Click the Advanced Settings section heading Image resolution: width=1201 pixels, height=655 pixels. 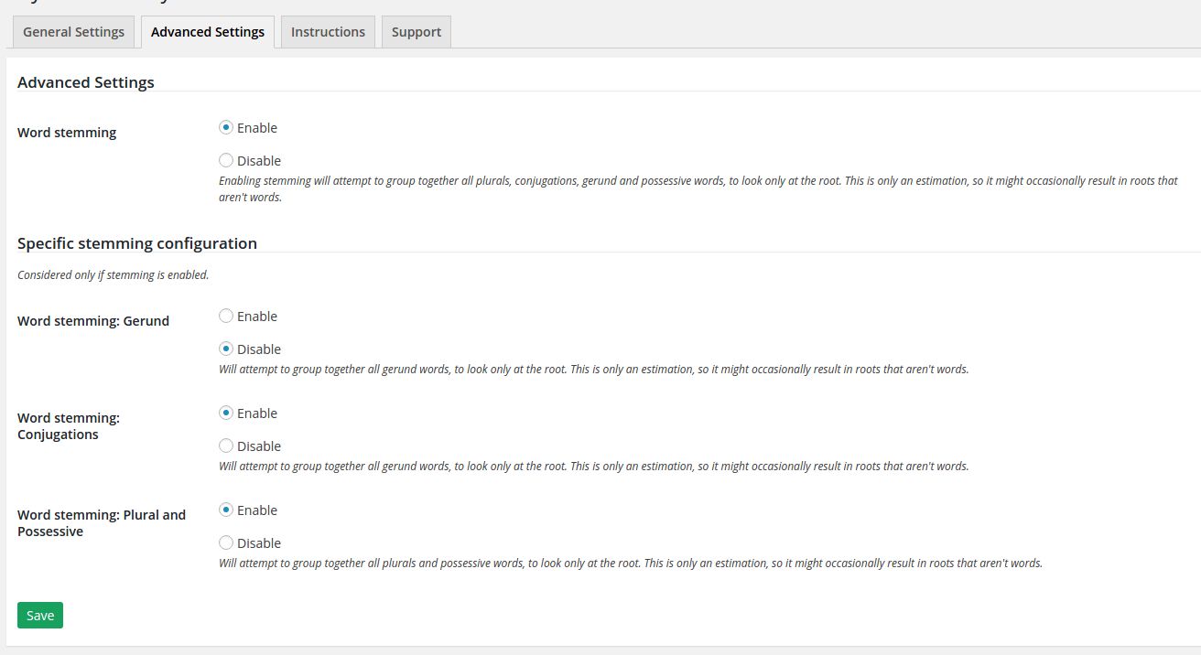click(86, 82)
